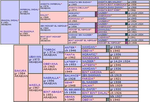This screenshot has width=150, height=102.
Task: Click the ANSATA IBN SUDAN link
Action: [79, 2]
